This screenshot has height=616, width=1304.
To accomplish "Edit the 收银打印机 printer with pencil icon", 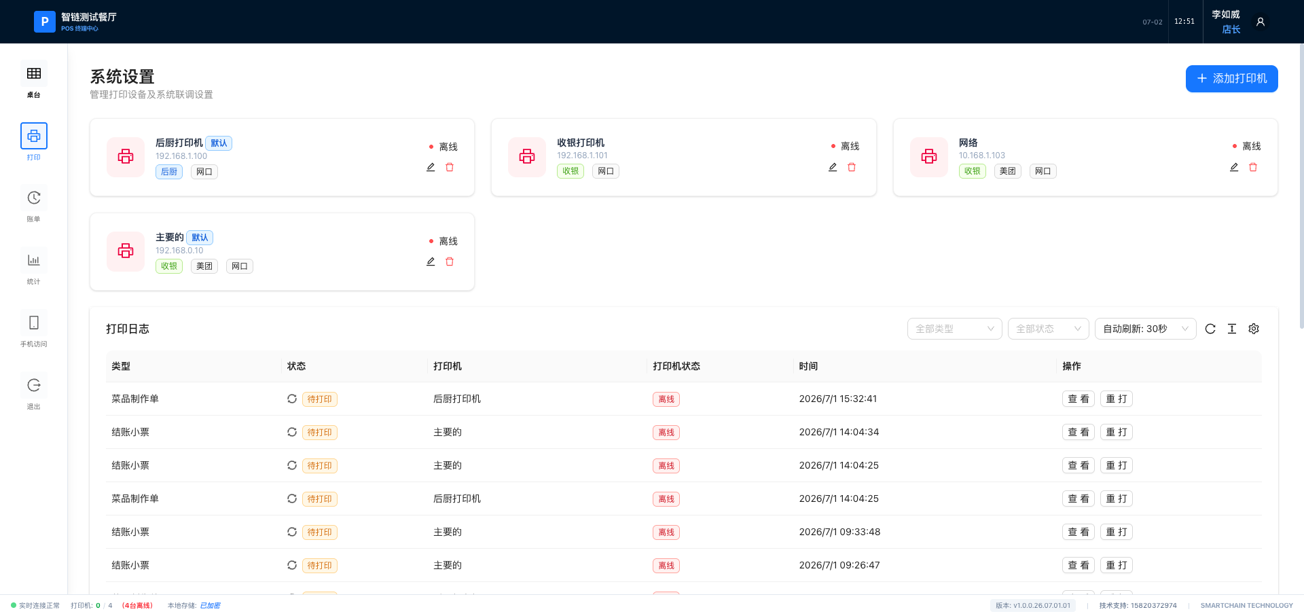I will (x=833, y=167).
